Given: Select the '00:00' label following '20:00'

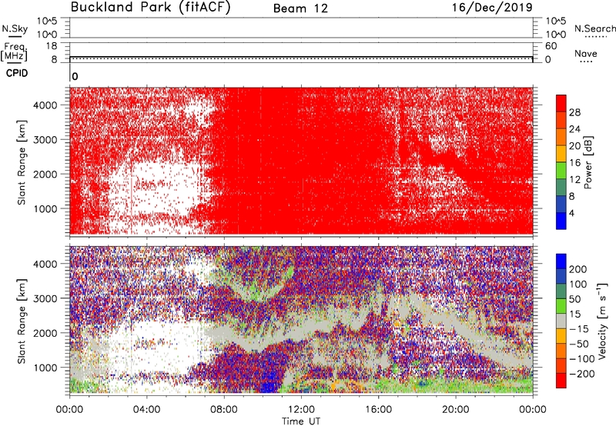Looking at the screenshot, I should (x=533, y=410).
